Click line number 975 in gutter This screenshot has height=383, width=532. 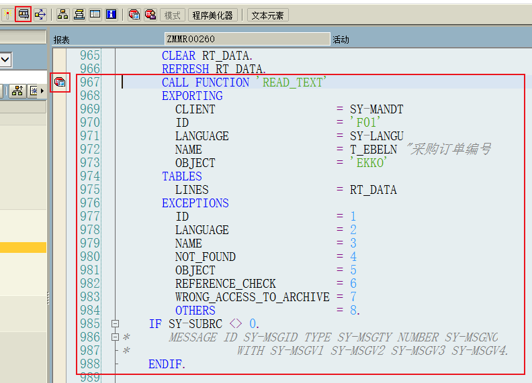pos(90,190)
